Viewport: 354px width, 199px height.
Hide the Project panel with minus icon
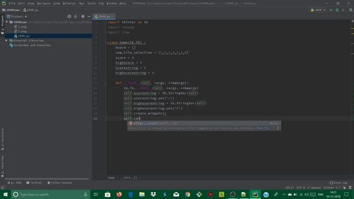pyautogui.click(x=89, y=17)
